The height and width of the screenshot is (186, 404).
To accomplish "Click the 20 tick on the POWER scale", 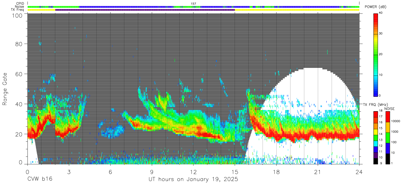I will click(x=381, y=54).
